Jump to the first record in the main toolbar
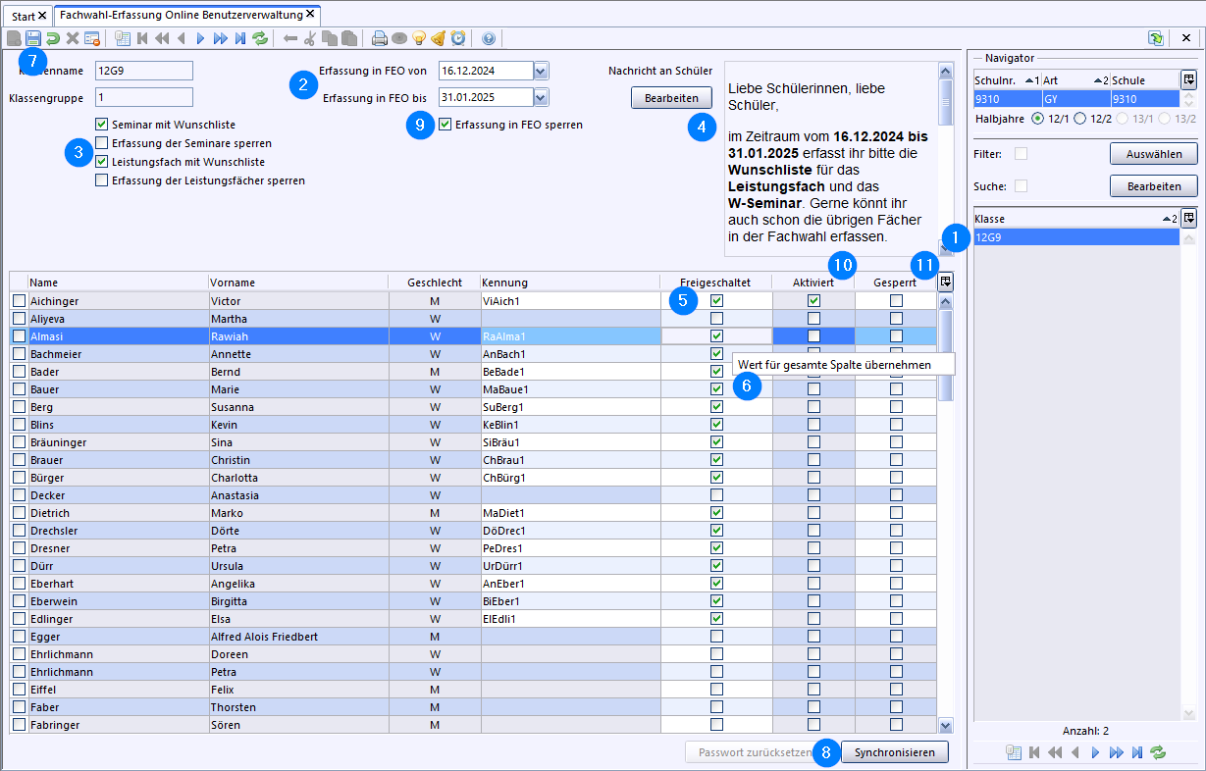Screen dimensions: 1206x771 [143, 39]
